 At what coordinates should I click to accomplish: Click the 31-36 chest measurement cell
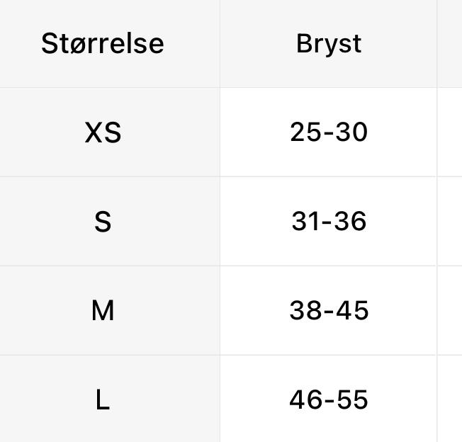coord(329,222)
